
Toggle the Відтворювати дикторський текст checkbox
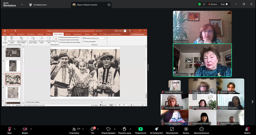pos(59,38)
